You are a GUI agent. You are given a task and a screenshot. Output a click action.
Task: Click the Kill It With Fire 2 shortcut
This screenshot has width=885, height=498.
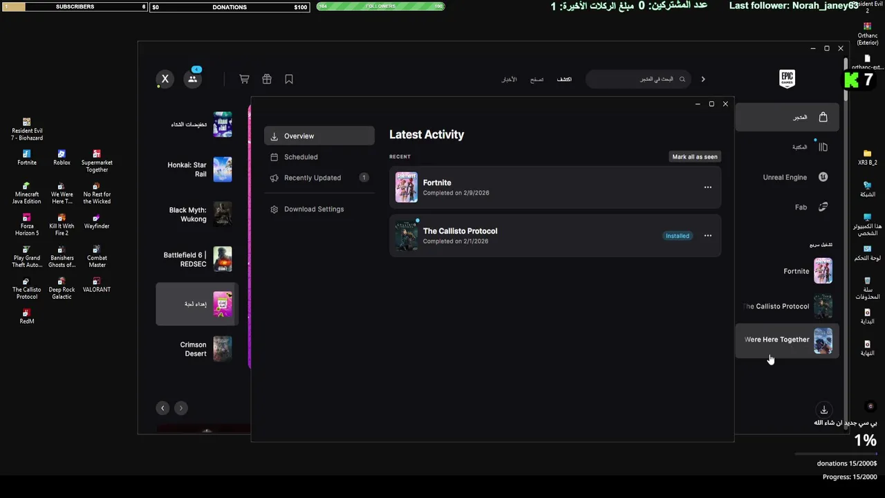(x=62, y=225)
